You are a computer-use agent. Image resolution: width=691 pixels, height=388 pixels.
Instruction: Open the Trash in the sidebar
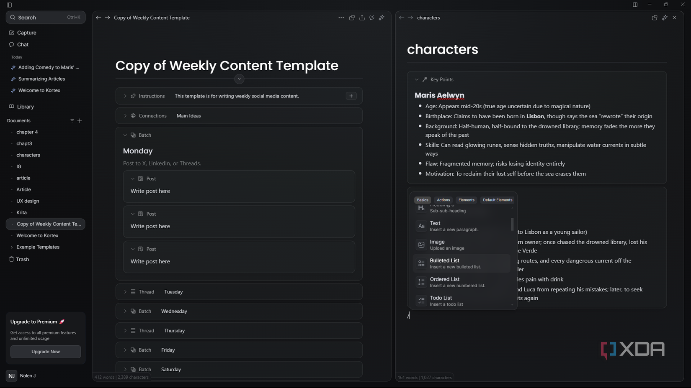22,259
